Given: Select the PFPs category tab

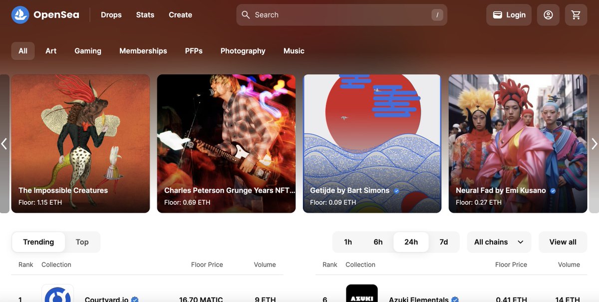Looking at the screenshot, I should pos(194,51).
